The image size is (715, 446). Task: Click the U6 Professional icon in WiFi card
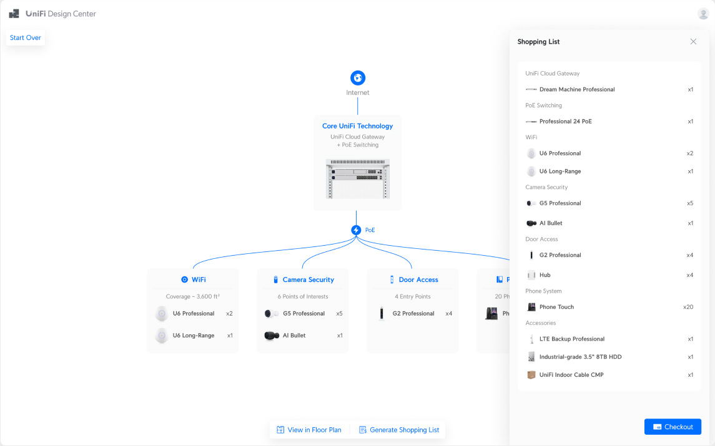pyautogui.click(x=162, y=313)
